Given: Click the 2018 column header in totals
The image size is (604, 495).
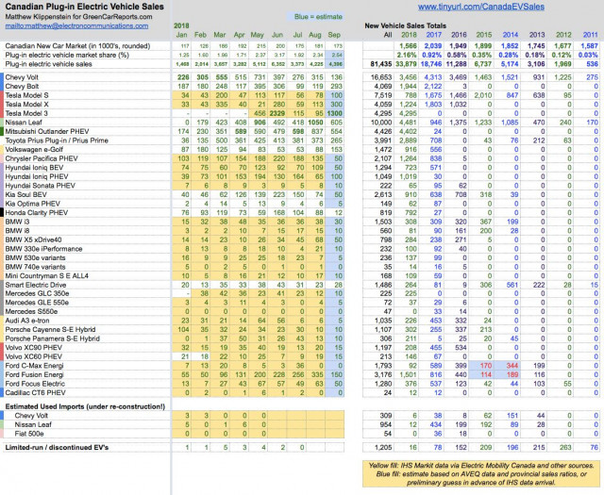Looking at the screenshot, I should (x=409, y=35).
